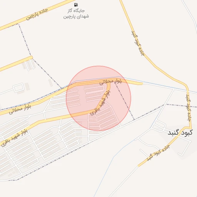Select the جایگاه گاز شهدای پارچین label

click(x=76, y=14)
